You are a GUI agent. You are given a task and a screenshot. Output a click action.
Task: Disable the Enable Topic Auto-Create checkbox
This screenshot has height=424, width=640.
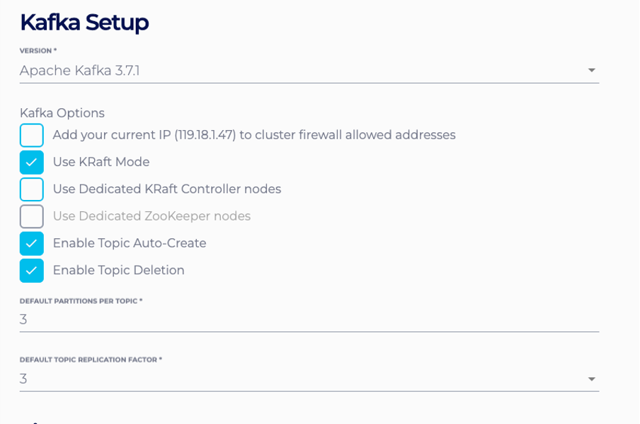click(x=32, y=243)
